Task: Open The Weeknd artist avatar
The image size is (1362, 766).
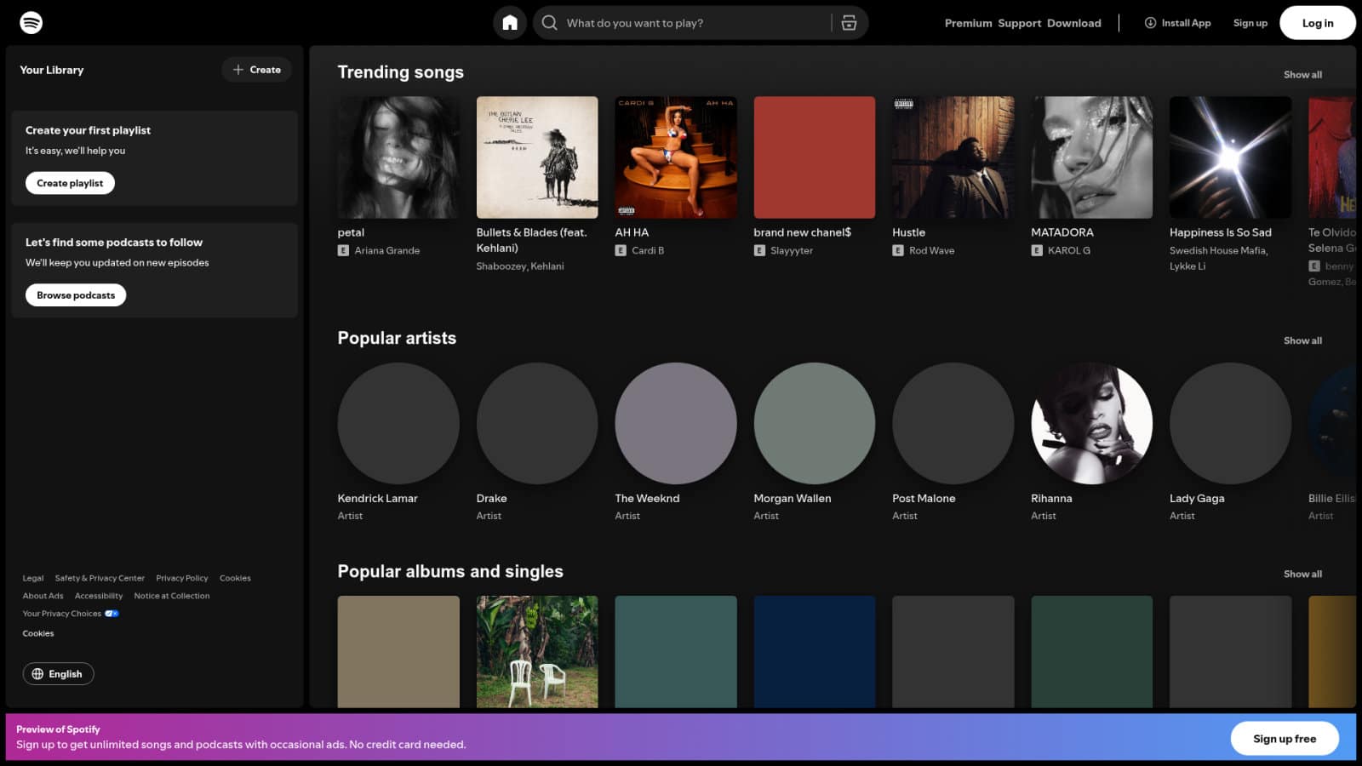Action: (676, 424)
